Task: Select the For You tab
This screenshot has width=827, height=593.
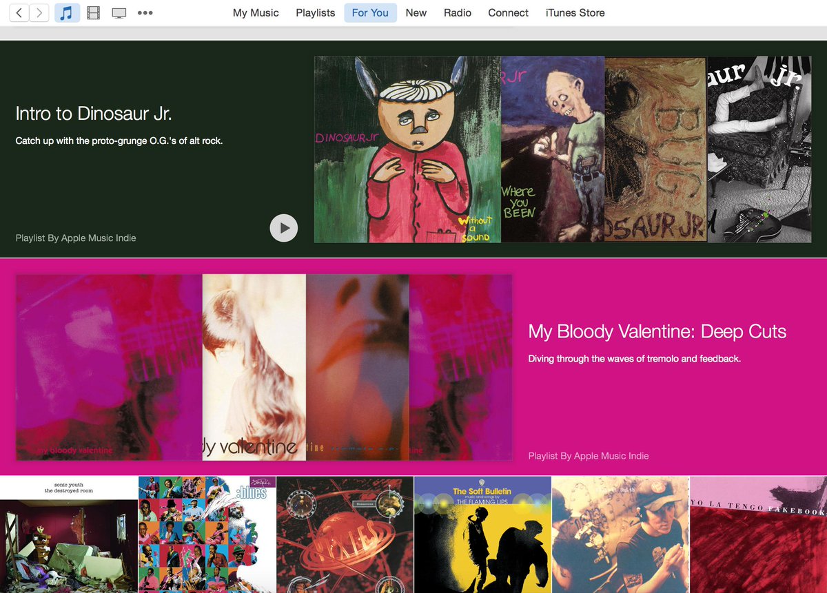Action: point(370,12)
